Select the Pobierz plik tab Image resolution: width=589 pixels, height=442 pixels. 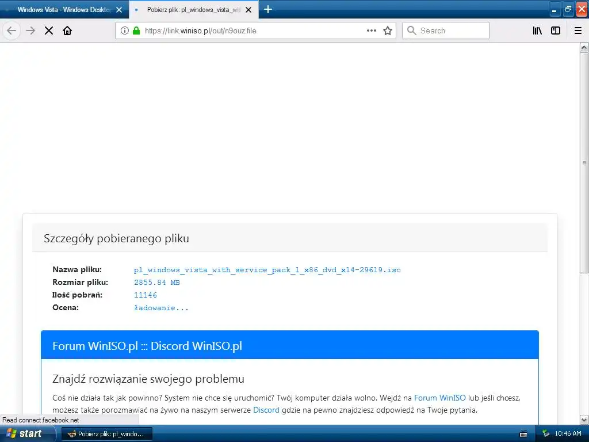pos(193,10)
